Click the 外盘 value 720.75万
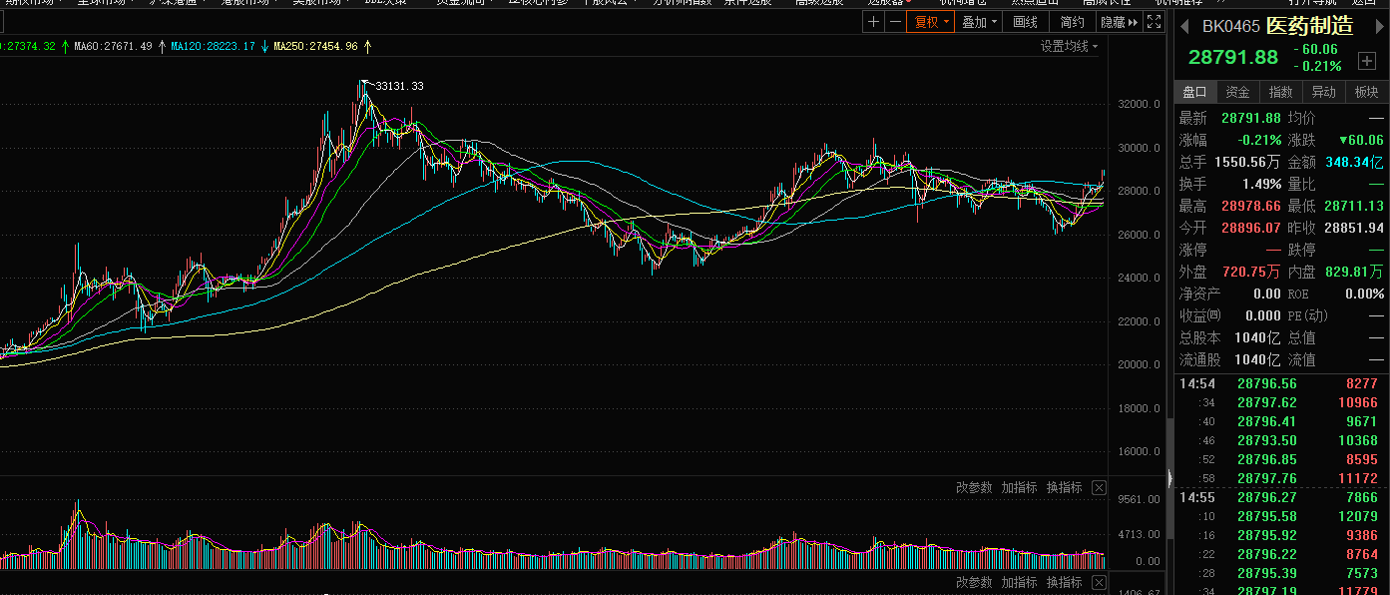Screen dimensions: 1390x595 [x=1251, y=272]
